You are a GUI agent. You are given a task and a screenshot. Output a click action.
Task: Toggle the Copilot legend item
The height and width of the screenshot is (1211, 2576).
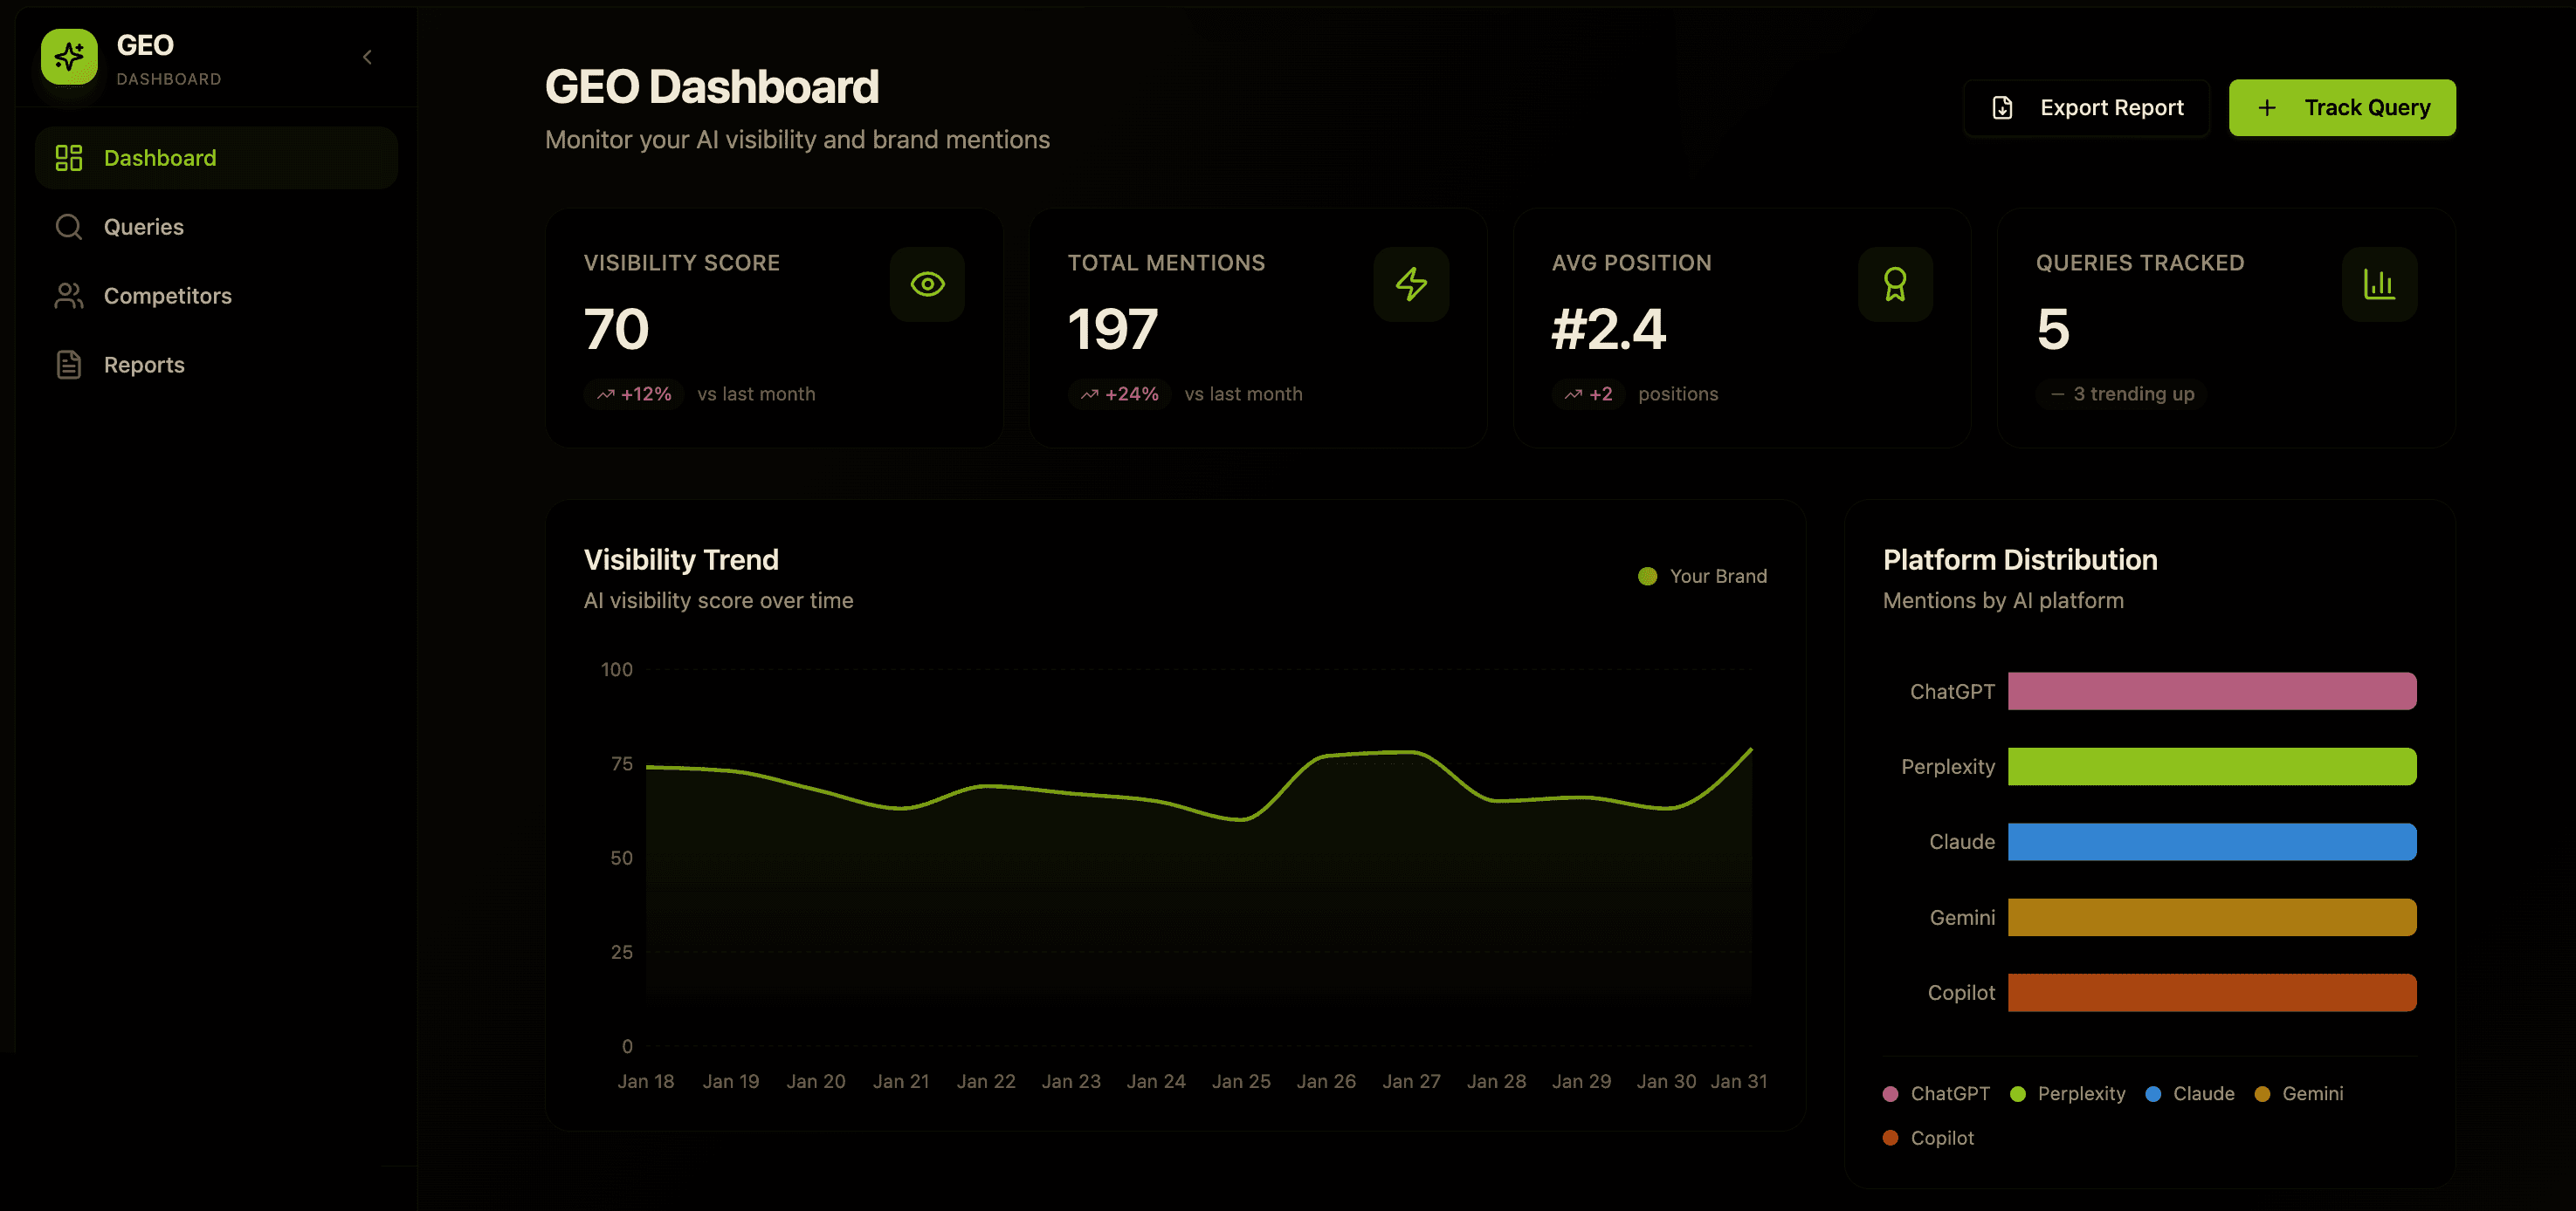1928,1138
